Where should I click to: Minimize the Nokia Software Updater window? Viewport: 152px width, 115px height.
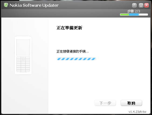141,5
